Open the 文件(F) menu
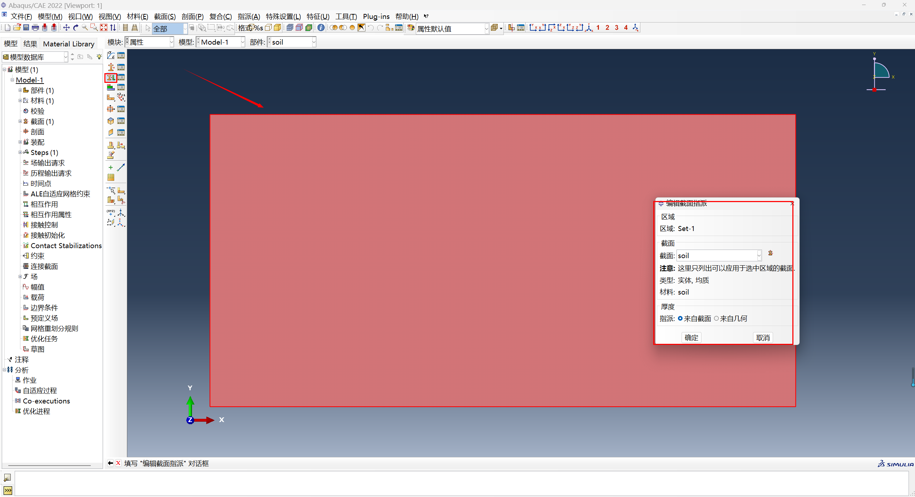915x497 pixels. [21, 16]
